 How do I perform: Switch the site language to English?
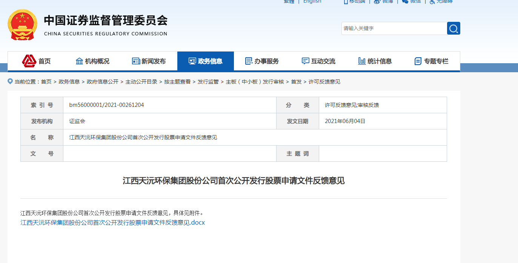tap(312, 2)
